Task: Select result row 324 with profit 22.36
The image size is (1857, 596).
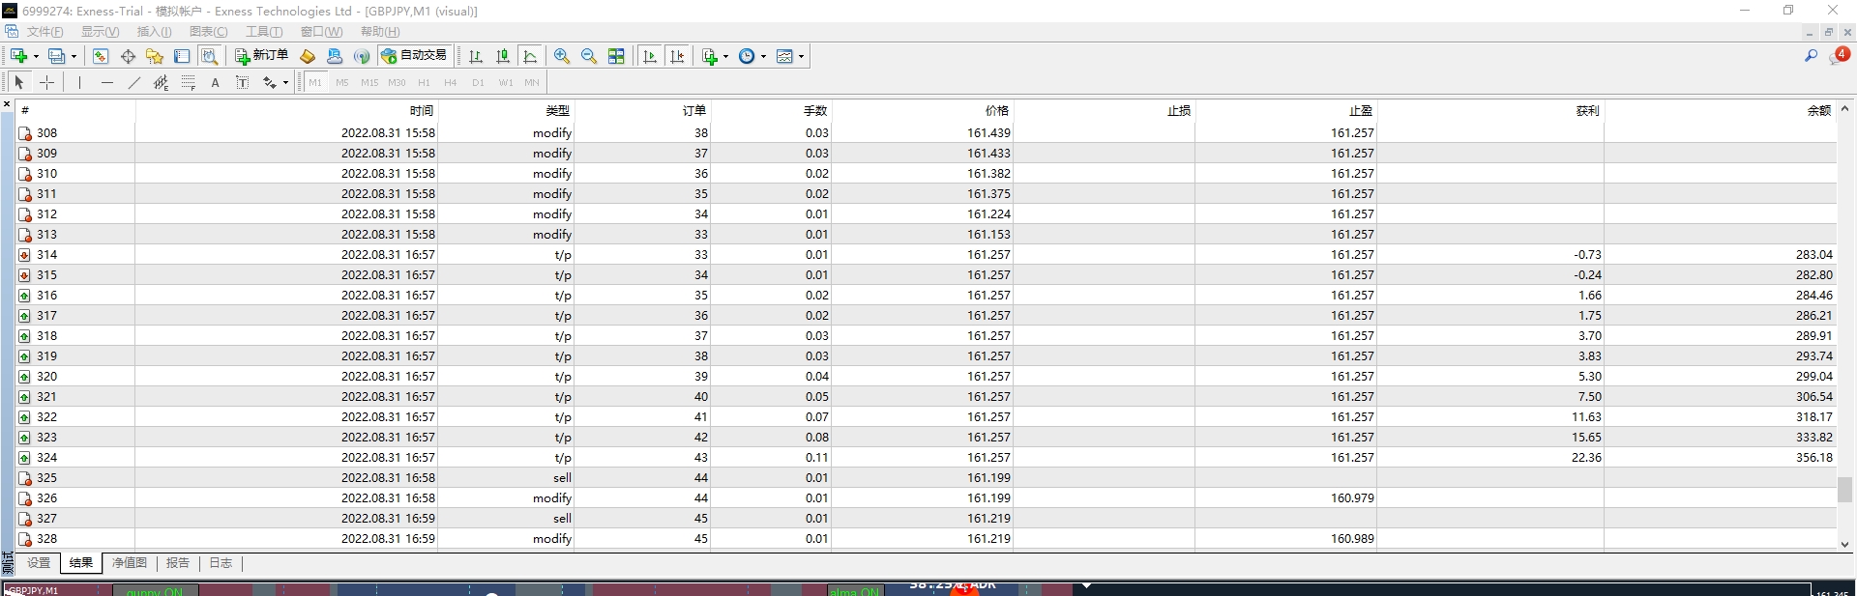Action: click(x=927, y=458)
